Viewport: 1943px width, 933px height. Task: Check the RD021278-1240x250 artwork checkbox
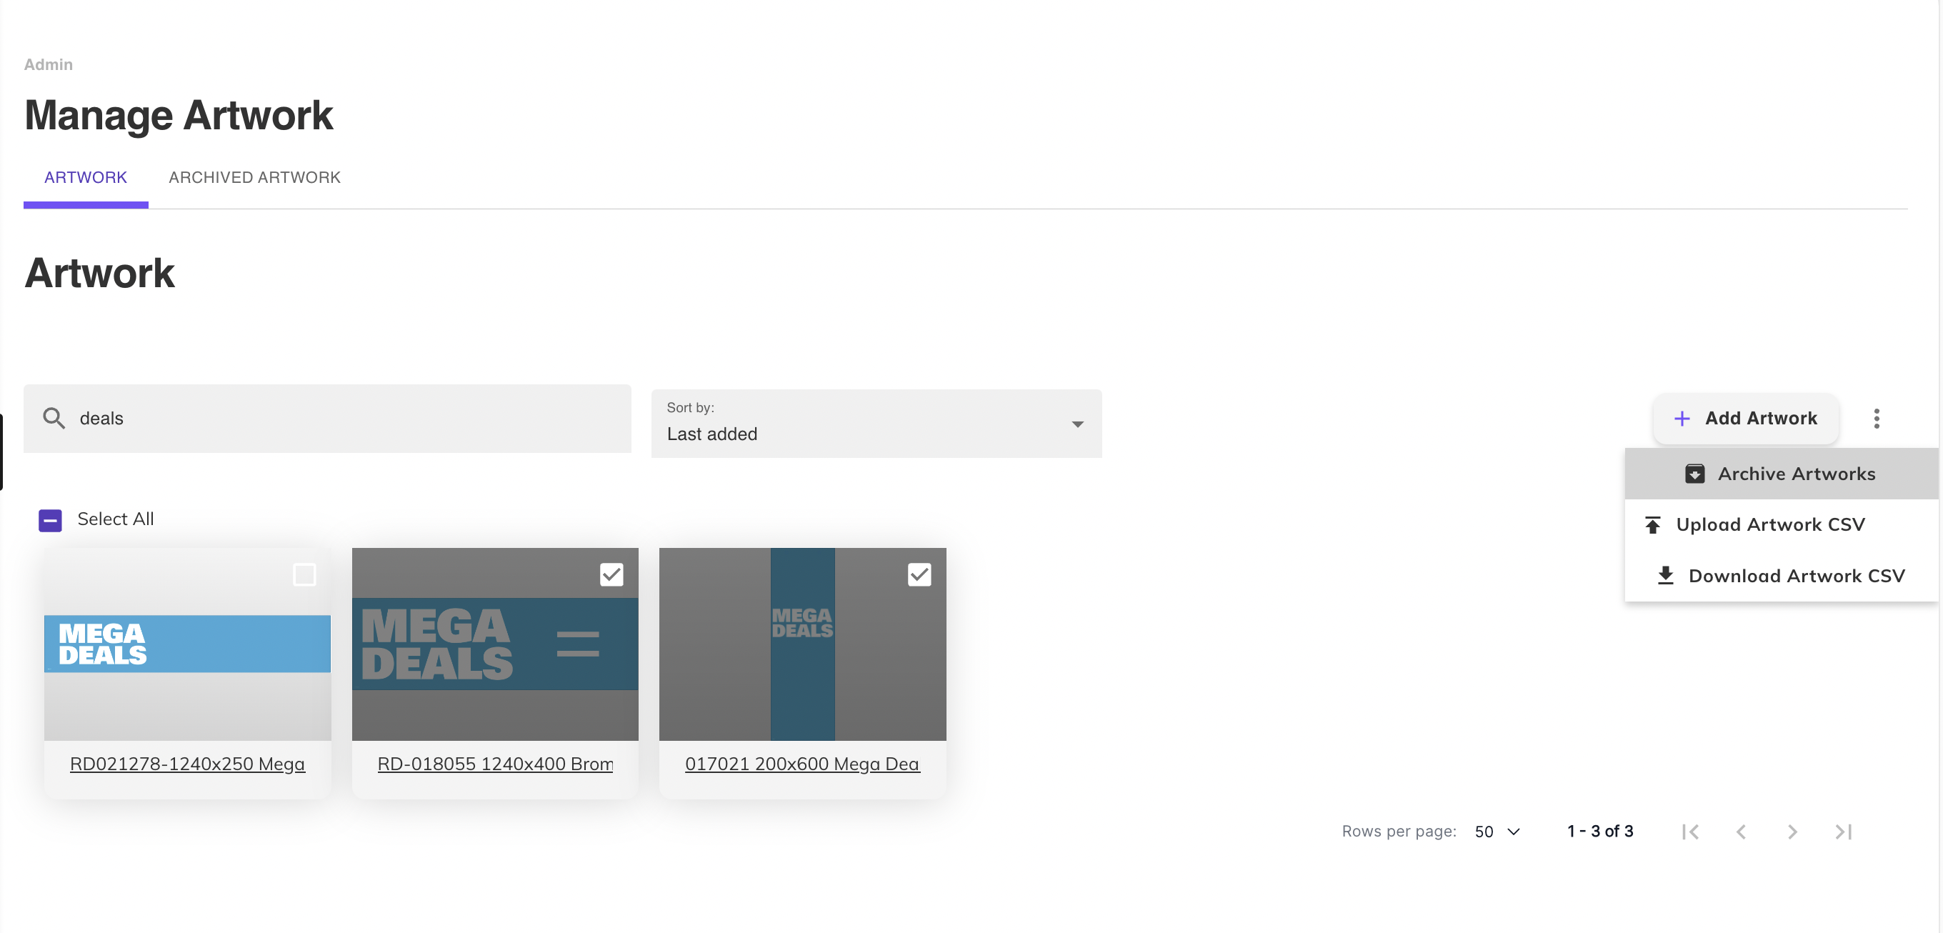click(304, 575)
